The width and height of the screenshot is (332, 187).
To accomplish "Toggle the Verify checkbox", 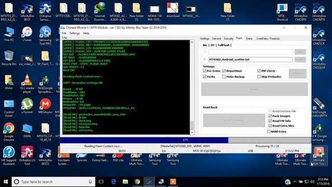I will [204, 77].
